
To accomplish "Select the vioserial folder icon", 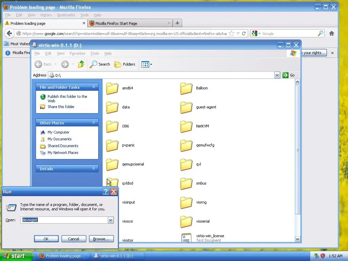I will click(186, 222).
